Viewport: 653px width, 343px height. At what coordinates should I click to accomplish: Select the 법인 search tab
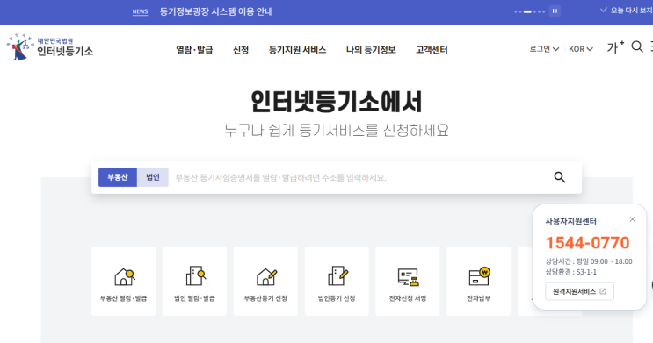click(x=152, y=177)
